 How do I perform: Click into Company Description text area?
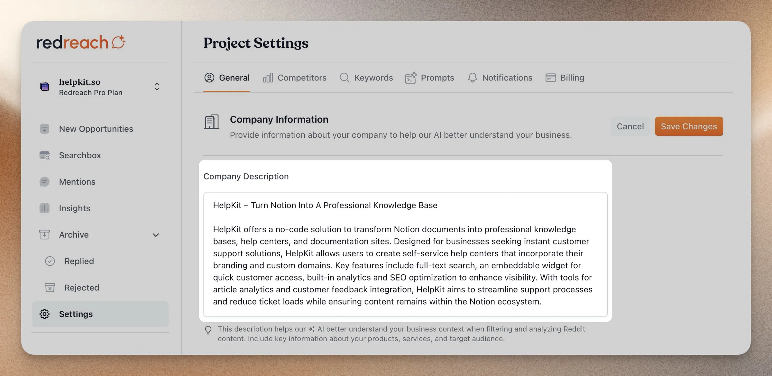point(405,254)
